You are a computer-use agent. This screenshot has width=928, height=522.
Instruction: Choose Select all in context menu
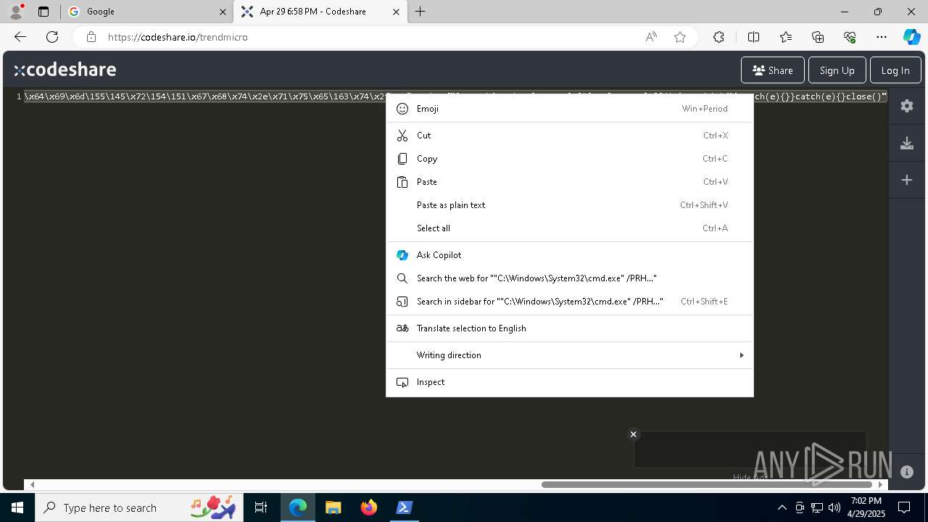tap(569, 228)
